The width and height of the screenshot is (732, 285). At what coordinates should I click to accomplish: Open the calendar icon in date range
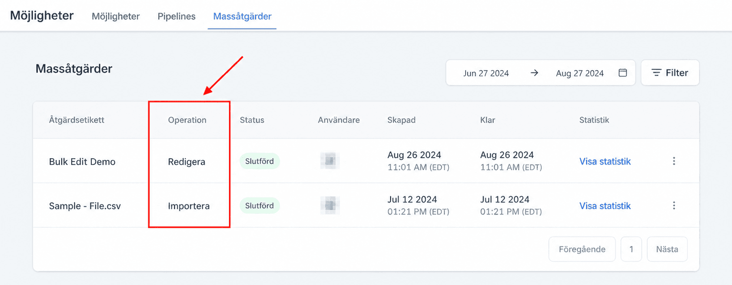click(622, 73)
